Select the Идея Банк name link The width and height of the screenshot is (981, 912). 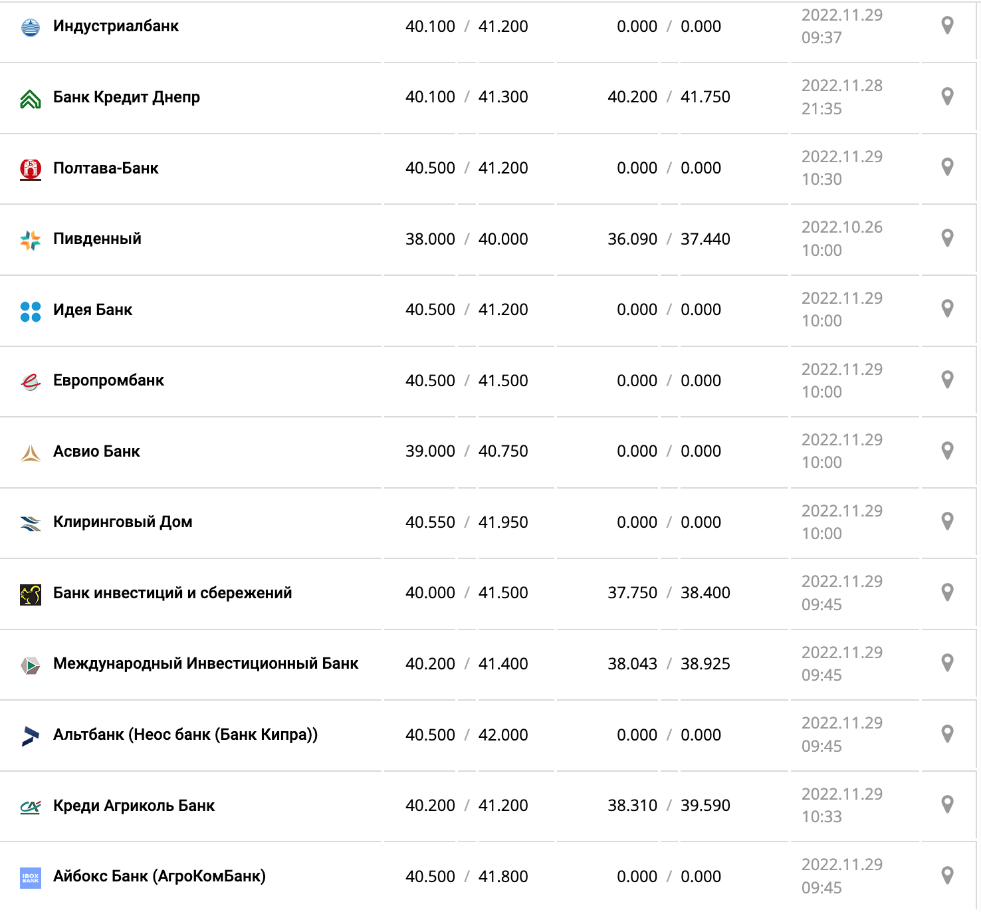[x=92, y=310]
